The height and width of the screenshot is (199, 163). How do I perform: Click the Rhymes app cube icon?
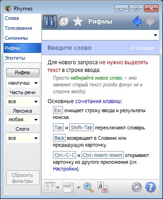pyautogui.click(x=8, y=9)
